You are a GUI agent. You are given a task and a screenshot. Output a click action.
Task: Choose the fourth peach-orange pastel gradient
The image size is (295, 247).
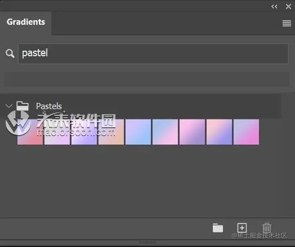pyautogui.click(x=111, y=132)
